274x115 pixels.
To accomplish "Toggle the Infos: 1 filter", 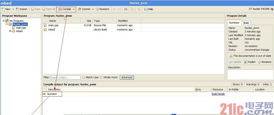I will [267, 84].
